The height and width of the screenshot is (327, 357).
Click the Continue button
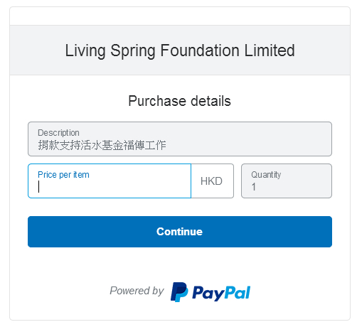click(x=180, y=232)
